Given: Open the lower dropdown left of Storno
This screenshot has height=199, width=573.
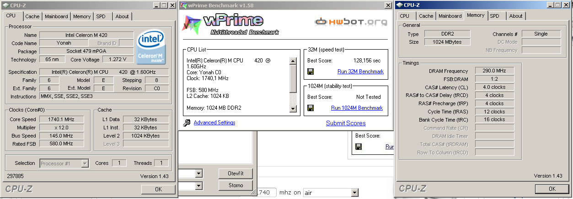Looking at the screenshot, I should coord(199,185).
